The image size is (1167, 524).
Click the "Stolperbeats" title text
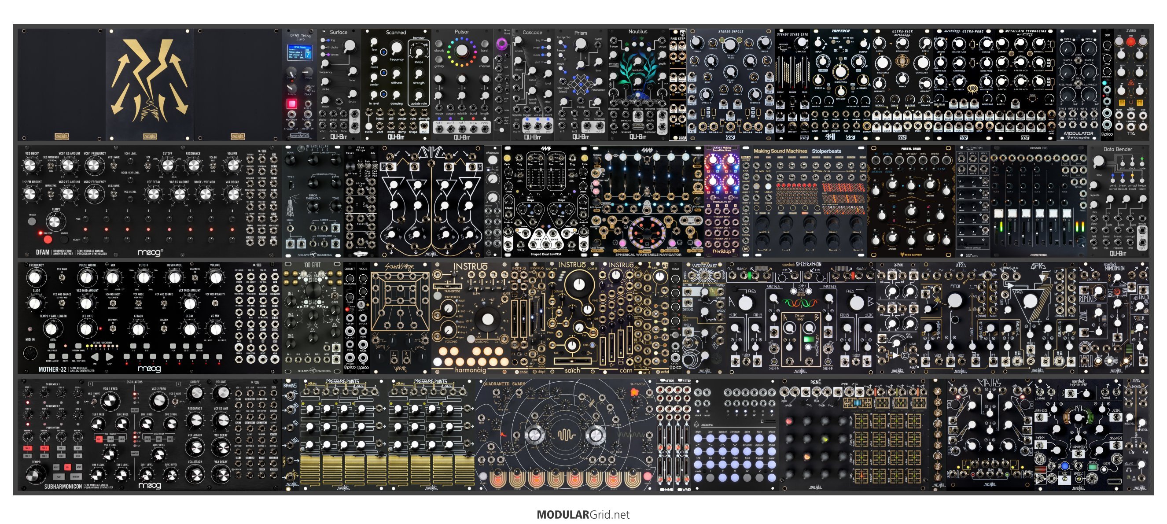click(826, 151)
